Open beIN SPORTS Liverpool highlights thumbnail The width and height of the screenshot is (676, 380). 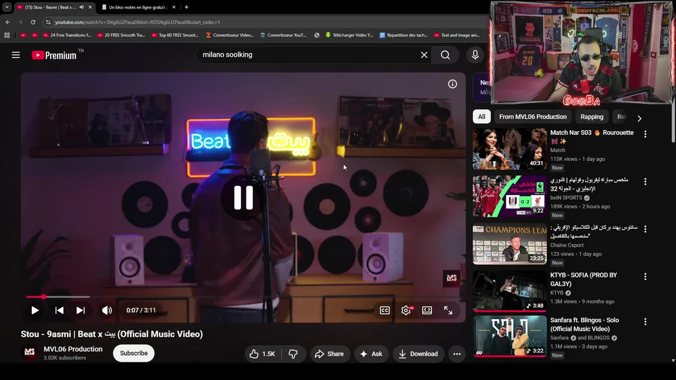510,196
